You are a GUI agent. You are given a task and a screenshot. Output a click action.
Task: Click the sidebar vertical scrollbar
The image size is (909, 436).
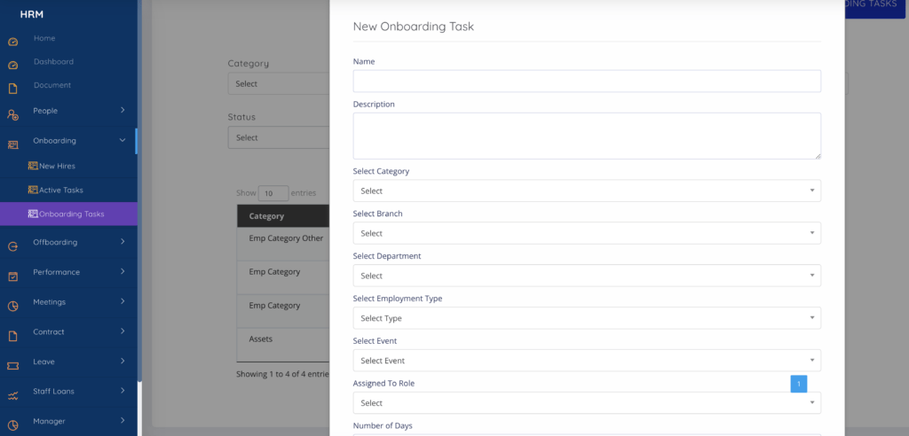(139, 191)
